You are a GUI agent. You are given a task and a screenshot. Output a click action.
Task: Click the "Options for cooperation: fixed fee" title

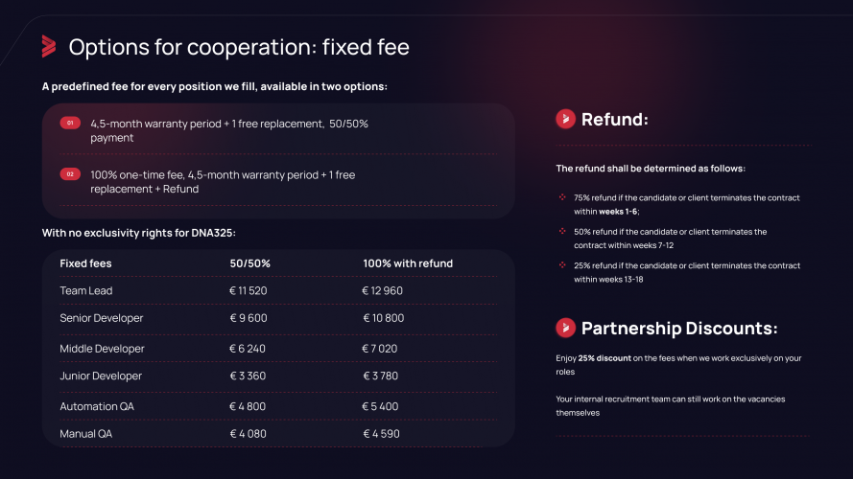coord(240,46)
